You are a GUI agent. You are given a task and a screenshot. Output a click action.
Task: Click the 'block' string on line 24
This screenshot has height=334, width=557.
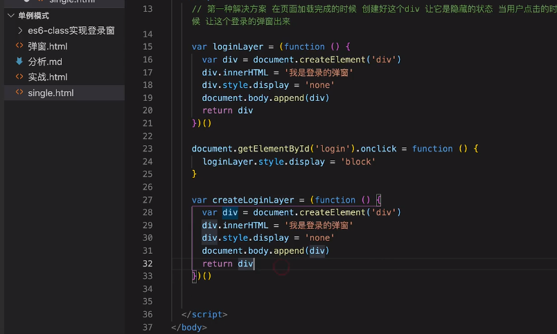(x=358, y=162)
